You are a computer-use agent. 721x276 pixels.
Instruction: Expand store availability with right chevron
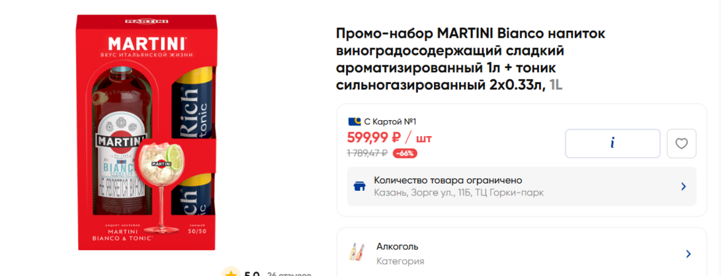(x=683, y=186)
